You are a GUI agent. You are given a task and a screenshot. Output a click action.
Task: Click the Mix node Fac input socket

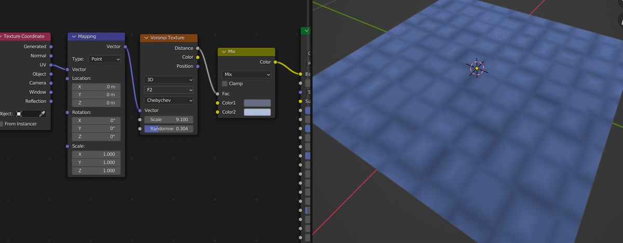[218, 94]
